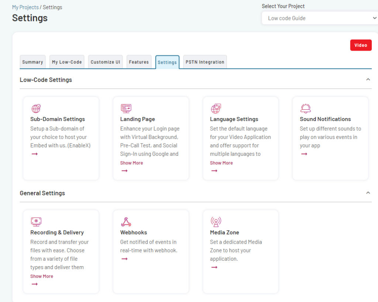Click the Recording & Delivery screen icon
Image resolution: width=378 pixels, height=302 pixels.
36,222
